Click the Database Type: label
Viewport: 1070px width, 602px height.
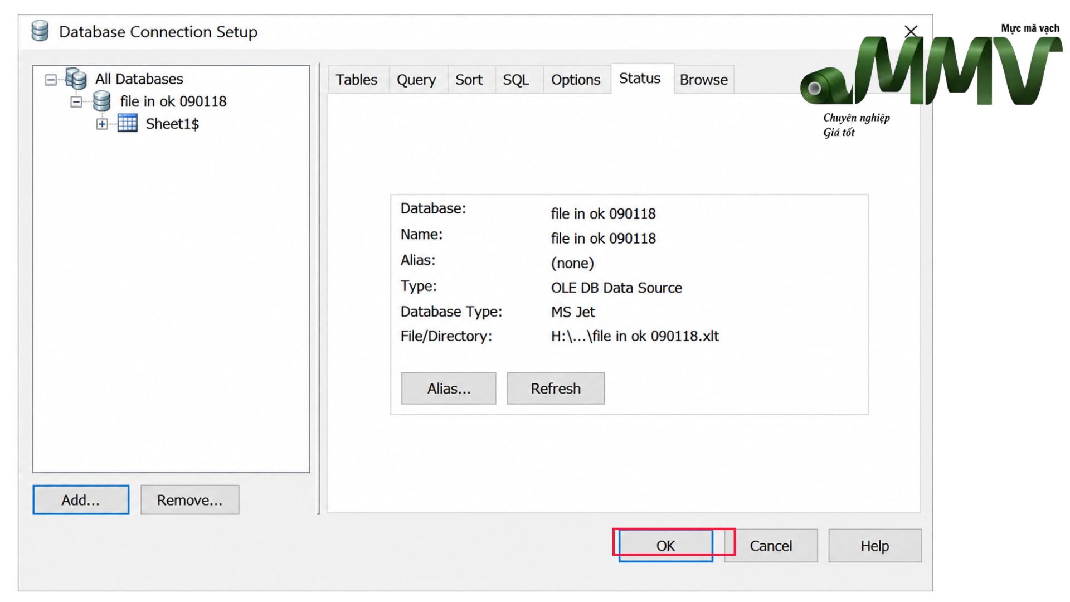point(451,312)
